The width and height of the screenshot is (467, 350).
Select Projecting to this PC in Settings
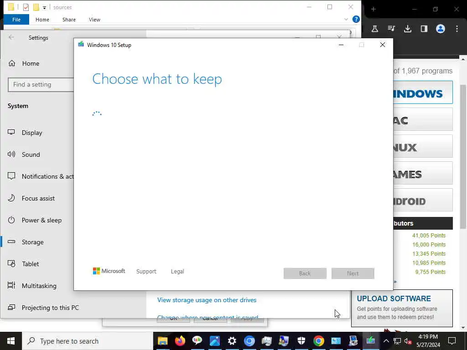pyautogui.click(x=44, y=308)
